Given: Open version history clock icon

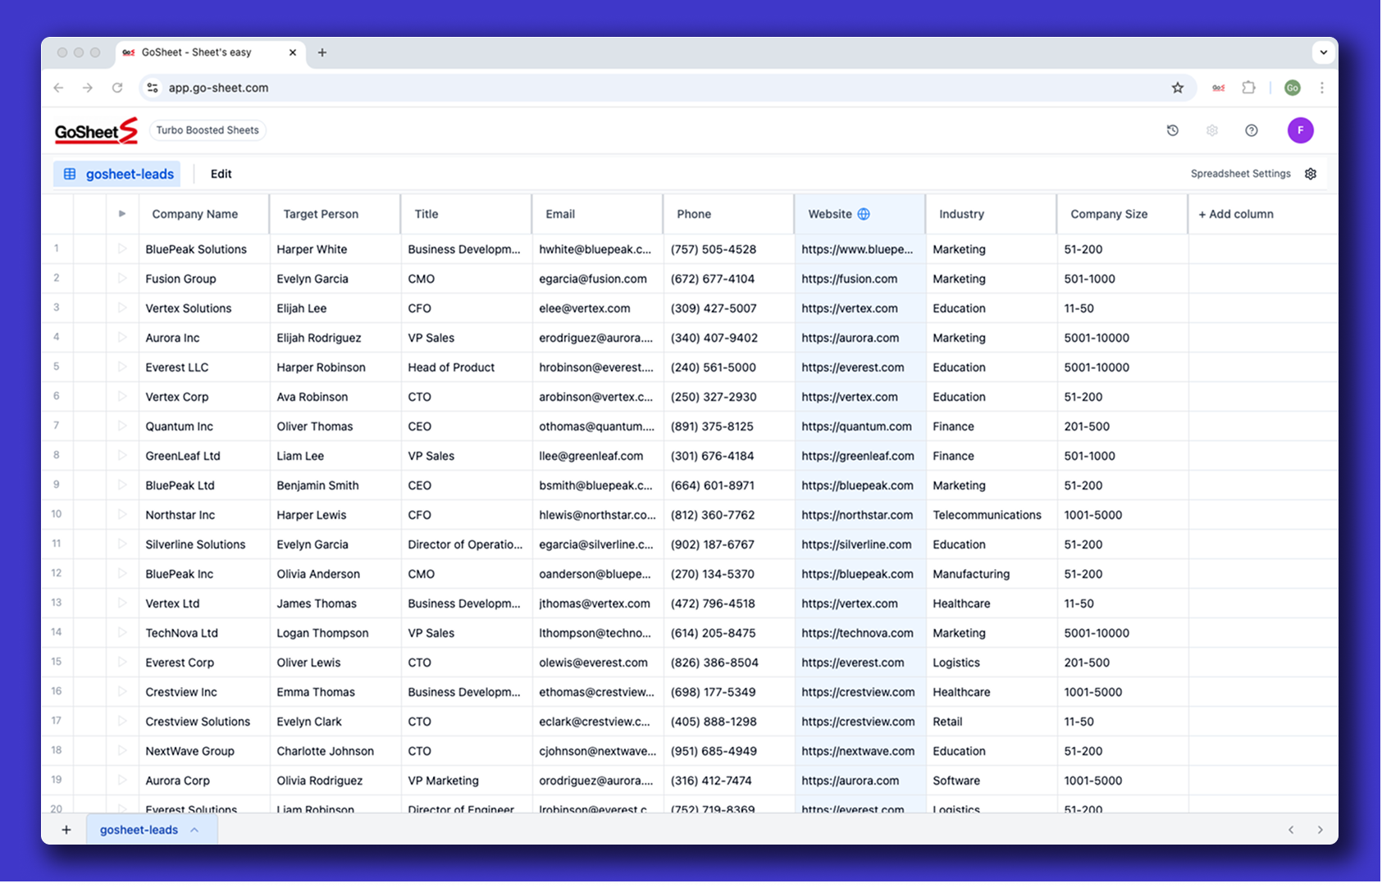Looking at the screenshot, I should [1172, 130].
